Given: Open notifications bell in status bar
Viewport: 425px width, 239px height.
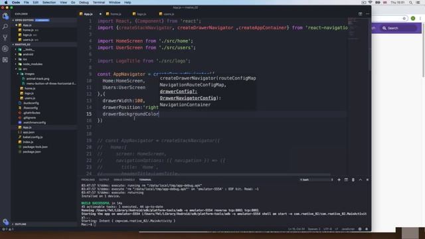Looking at the screenshot, I should (x=367, y=229).
